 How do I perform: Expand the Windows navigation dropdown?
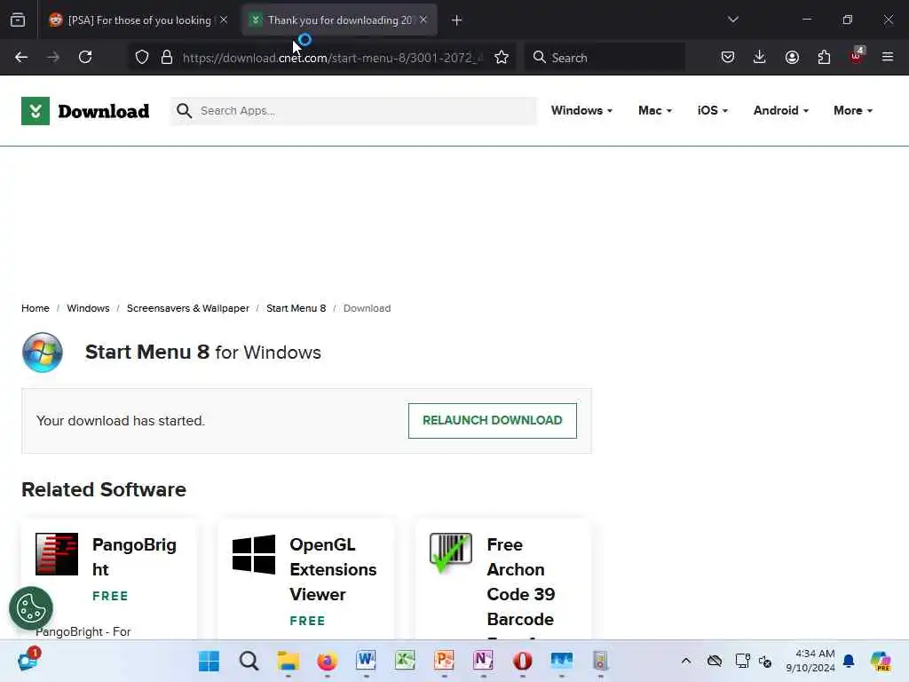581,110
